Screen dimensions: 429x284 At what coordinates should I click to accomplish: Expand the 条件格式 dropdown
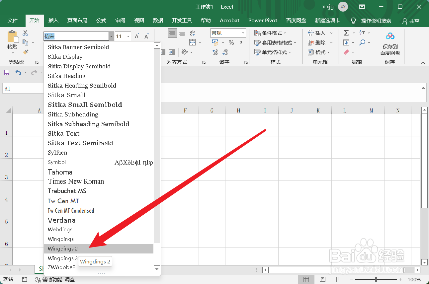[285, 33]
